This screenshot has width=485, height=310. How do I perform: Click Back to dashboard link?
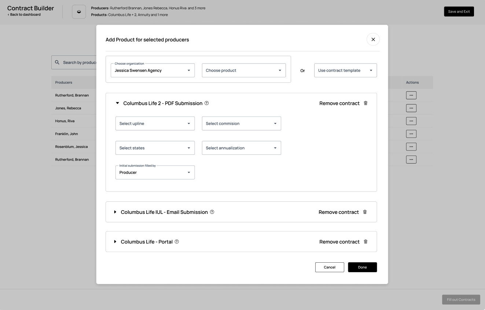pyautogui.click(x=24, y=15)
